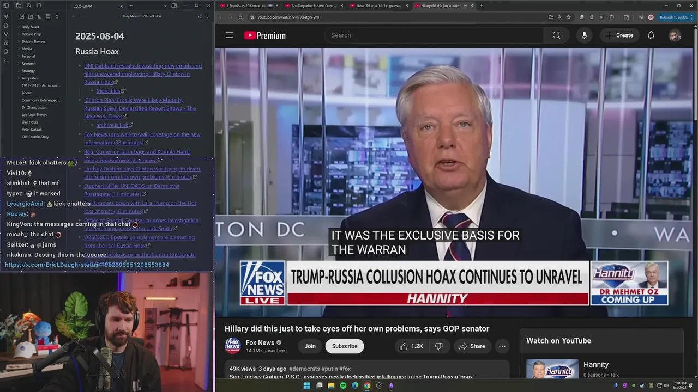Viewport: 698px width, 392px height.
Task: Join the Fox News channel membership
Action: [x=310, y=346]
